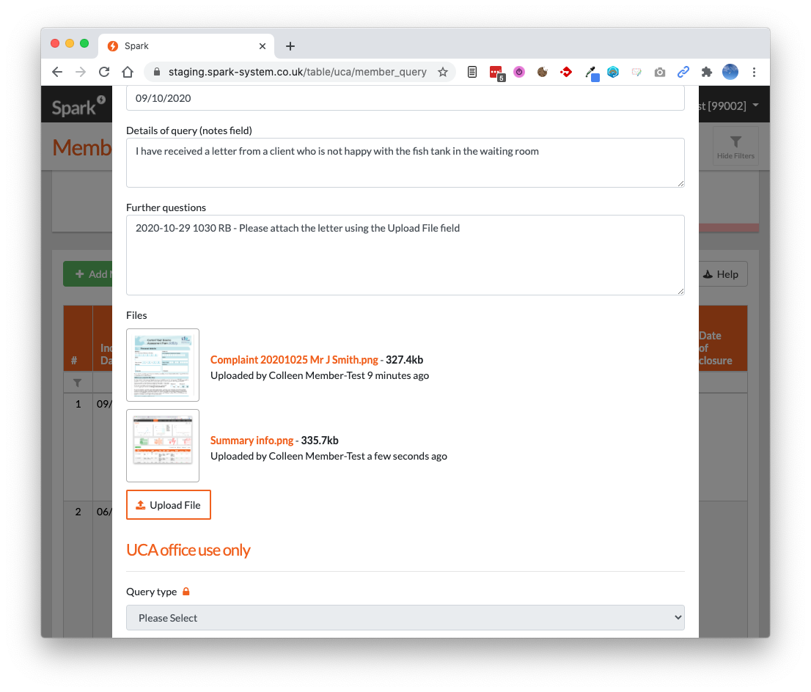Screen dimensions: 811x692
Task: Click the Help button
Action: (719, 274)
